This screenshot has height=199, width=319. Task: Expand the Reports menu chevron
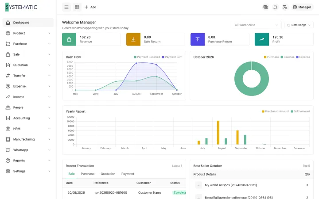point(49,161)
